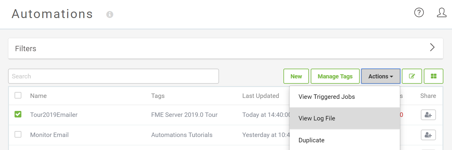Image resolution: width=452 pixels, height=150 pixels.
Task: Check the Monitor Email row checkbox
Action: click(18, 134)
